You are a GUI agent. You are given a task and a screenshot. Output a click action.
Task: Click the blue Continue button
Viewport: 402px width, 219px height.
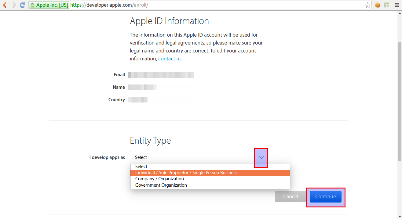[325, 196]
